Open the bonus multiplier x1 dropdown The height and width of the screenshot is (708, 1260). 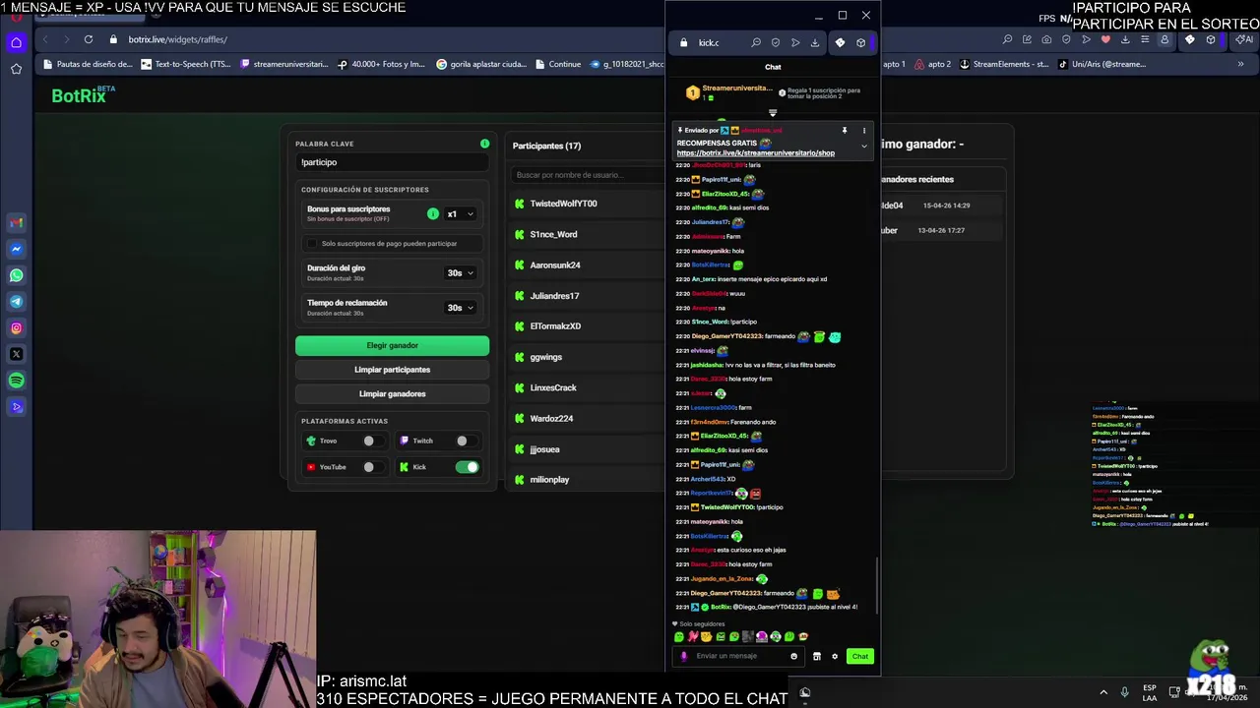point(460,213)
